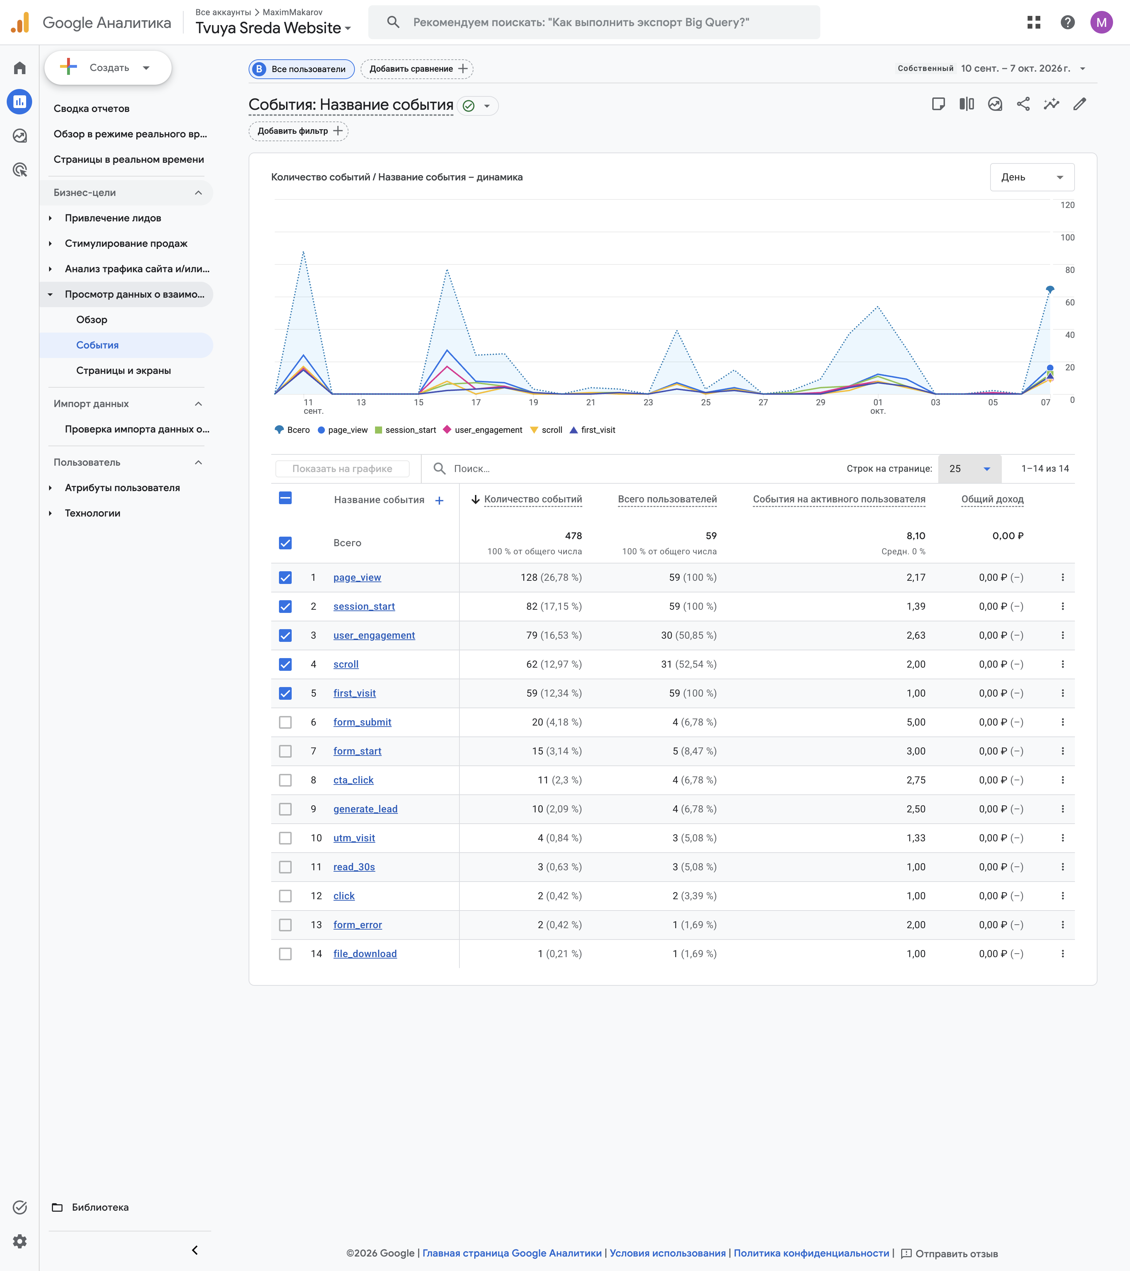Open Страницы и экраны report

click(124, 371)
